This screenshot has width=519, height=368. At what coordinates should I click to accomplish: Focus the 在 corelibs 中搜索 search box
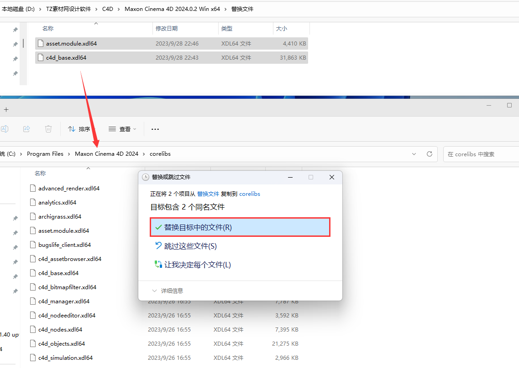[481, 154]
